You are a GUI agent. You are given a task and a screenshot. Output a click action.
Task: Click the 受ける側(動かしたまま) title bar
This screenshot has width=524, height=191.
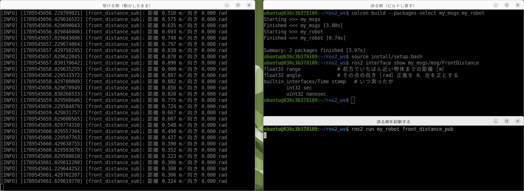127,5
